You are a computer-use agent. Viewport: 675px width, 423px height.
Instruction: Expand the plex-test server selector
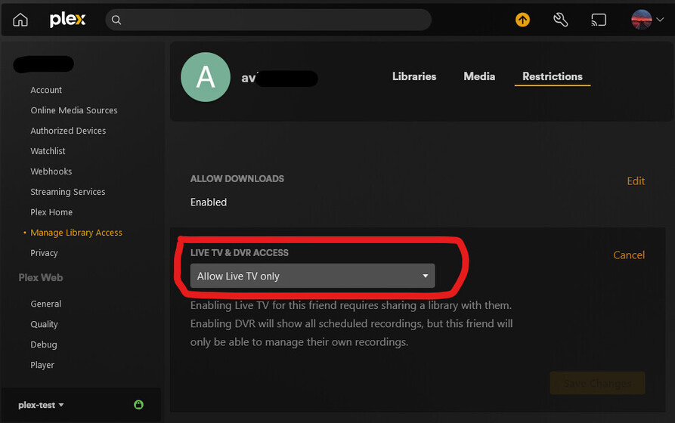point(41,405)
